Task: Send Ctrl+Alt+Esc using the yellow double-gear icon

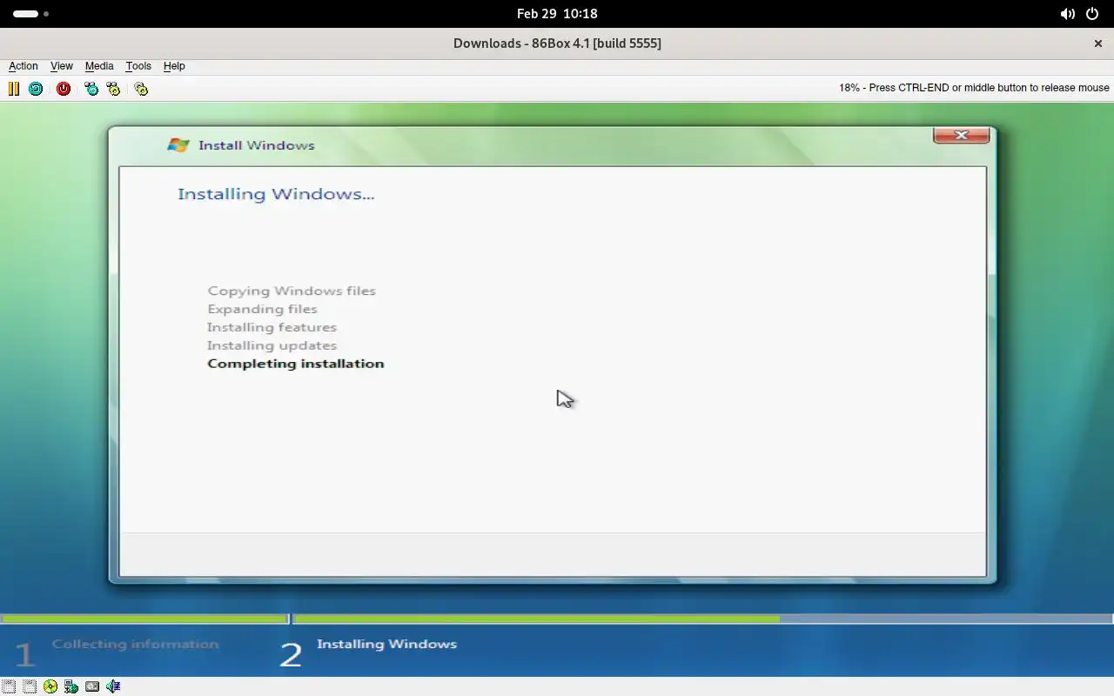Action: pos(113,89)
